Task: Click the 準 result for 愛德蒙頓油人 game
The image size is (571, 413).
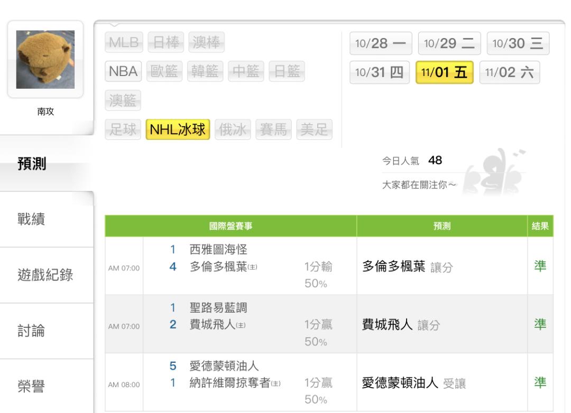Action: point(540,382)
